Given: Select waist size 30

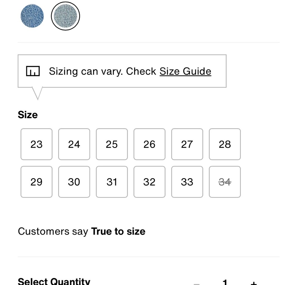Looking at the screenshot, I should tap(74, 182).
